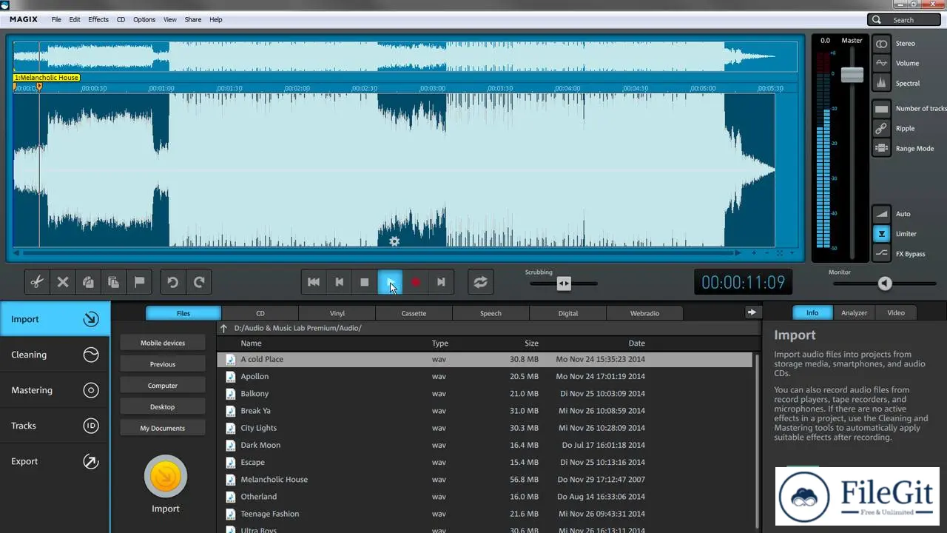
Task: Select the scissors cut tool
Action: pos(37,282)
